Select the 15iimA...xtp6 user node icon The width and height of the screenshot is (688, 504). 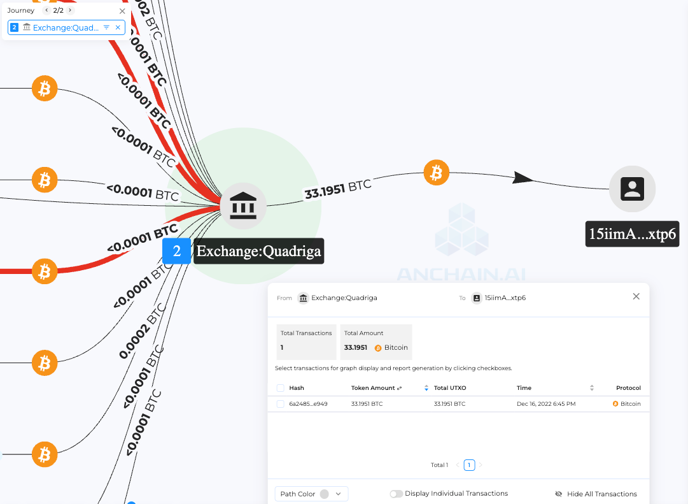click(632, 189)
